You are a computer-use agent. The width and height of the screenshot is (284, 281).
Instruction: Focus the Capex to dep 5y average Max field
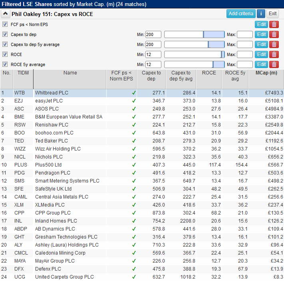tap(245, 44)
